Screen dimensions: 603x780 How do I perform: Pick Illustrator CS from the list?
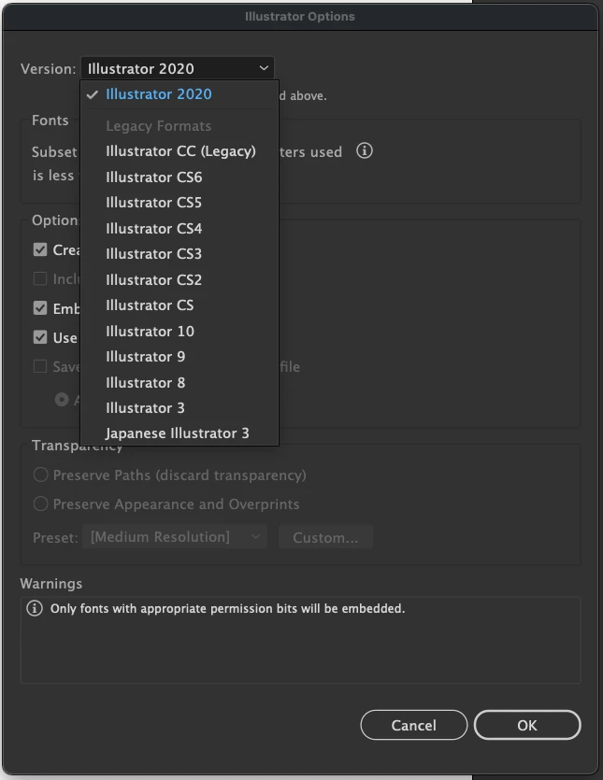click(x=179, y=305)
